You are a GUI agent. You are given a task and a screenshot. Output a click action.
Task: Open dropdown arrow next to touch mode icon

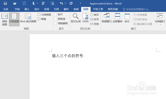point(37,3)
